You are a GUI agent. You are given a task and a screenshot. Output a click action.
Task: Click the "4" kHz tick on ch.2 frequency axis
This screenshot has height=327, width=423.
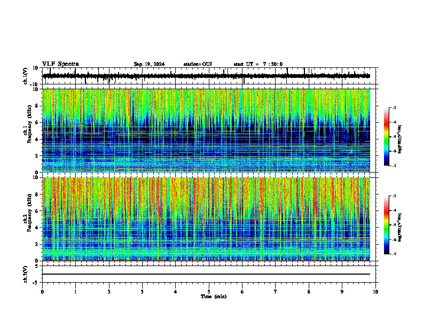(x=37, y=228)
